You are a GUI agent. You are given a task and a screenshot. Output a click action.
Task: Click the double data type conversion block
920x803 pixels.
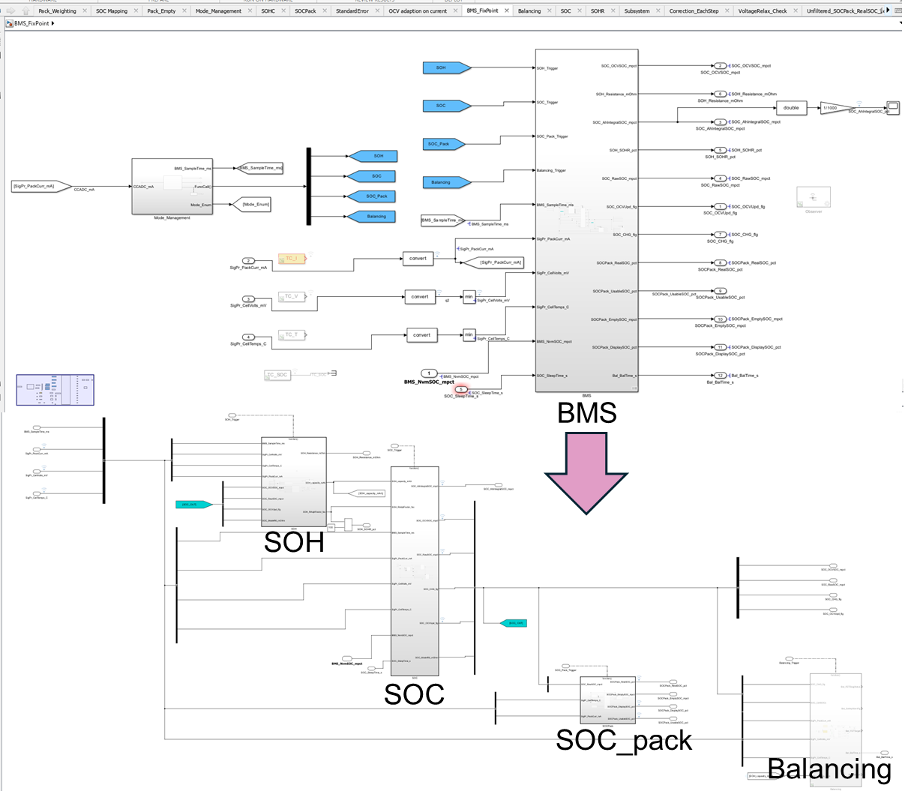click(x=791, y=108)
